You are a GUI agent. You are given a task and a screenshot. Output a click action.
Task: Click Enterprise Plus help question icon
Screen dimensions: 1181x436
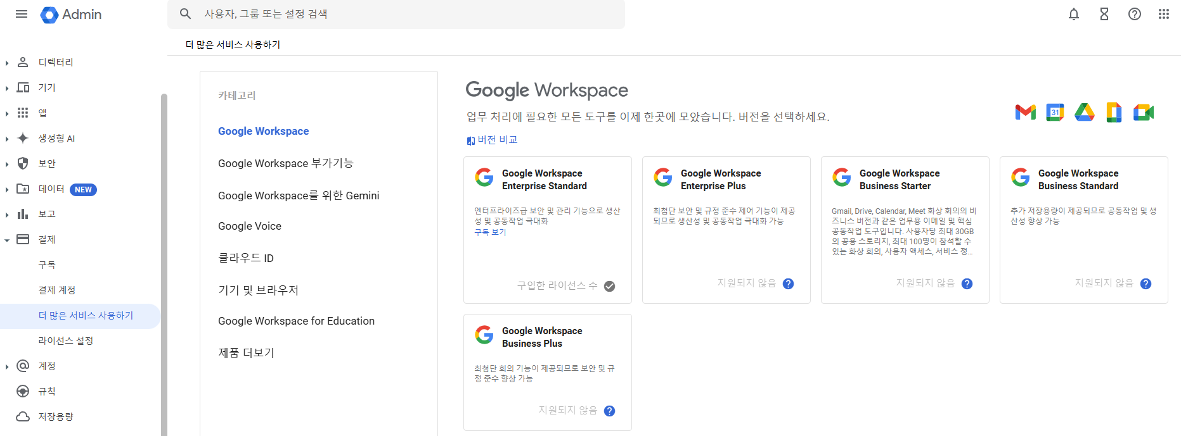point(788,283)
